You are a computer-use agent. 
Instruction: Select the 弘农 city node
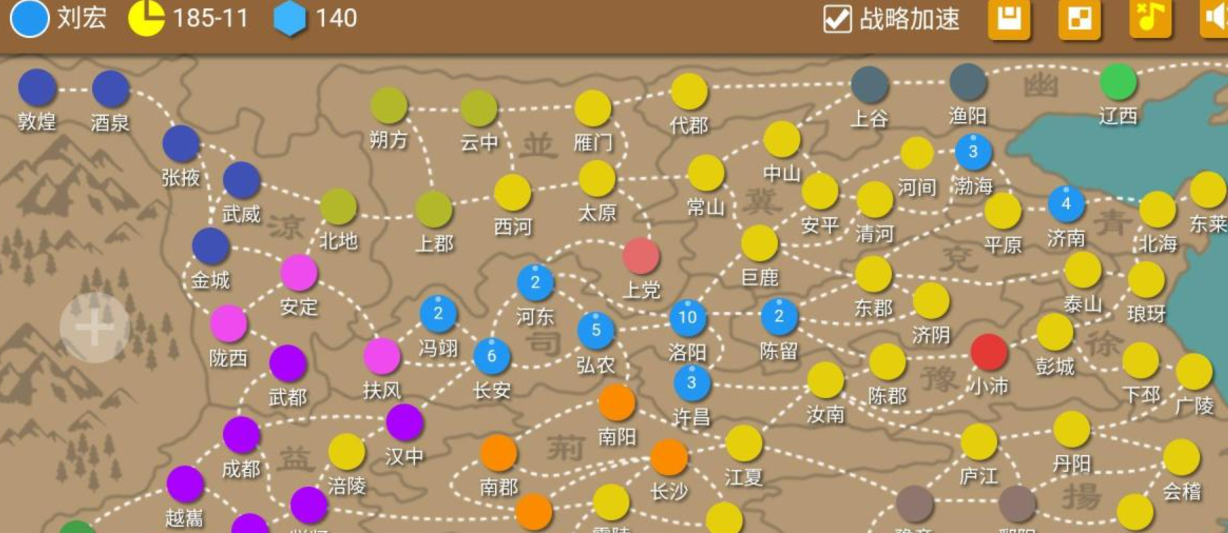click(x=596, y=330)
